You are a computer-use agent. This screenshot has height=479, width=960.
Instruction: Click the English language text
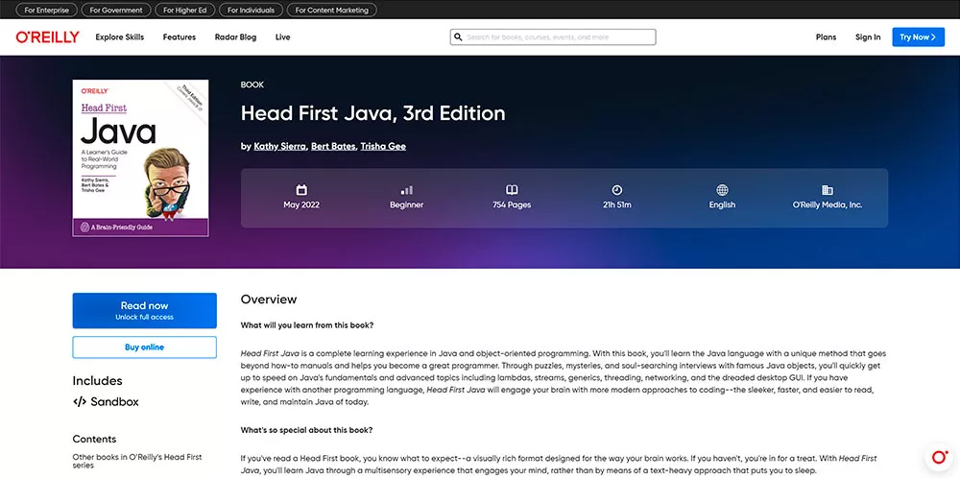[723, 205]
